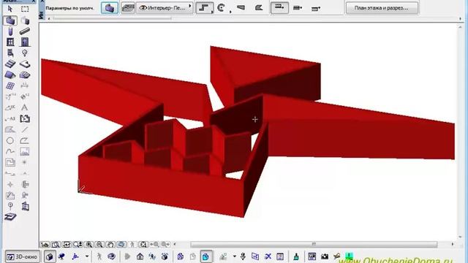Expand the projection dropdown arrow
Image resolution: width=468 pixels, height=263 pixels.
click(x=87, y=256)
